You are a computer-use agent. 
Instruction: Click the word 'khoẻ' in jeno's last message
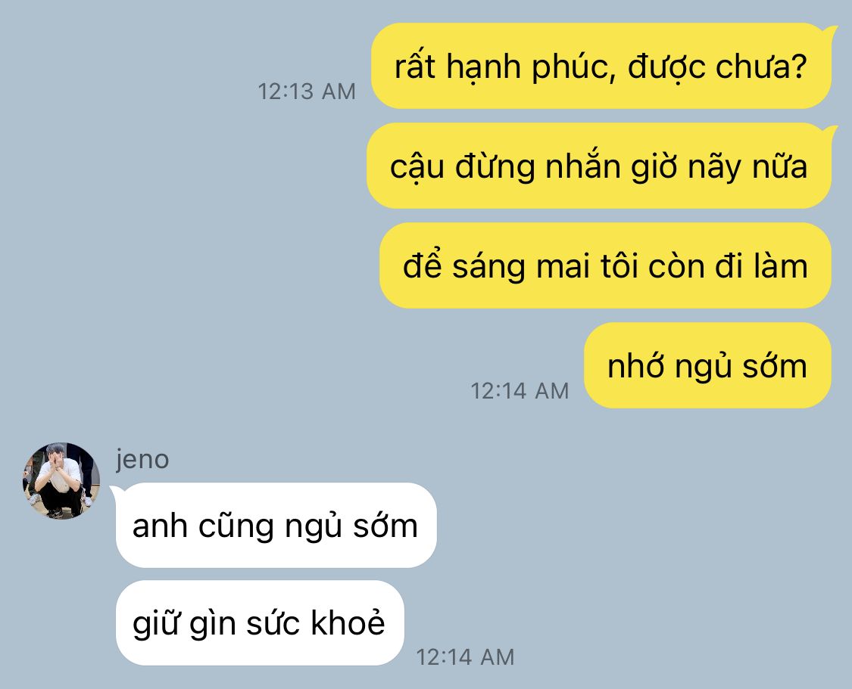(348, 622)
